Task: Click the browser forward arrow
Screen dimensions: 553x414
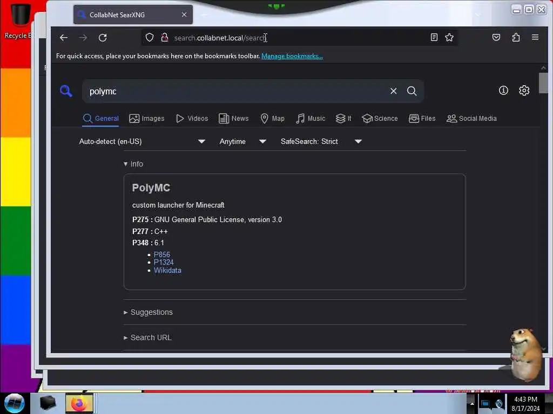Action: pos(83,38)
